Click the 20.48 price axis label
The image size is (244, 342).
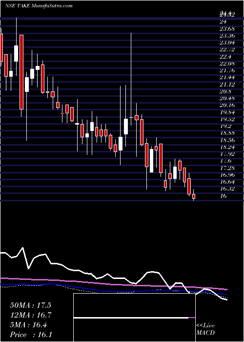227,98
